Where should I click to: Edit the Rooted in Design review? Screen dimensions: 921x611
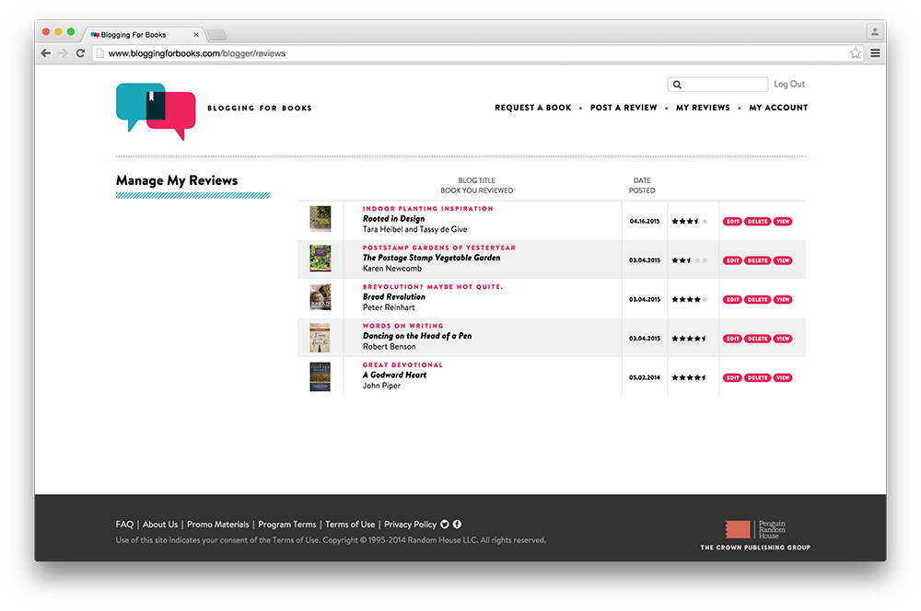(732, 222)
